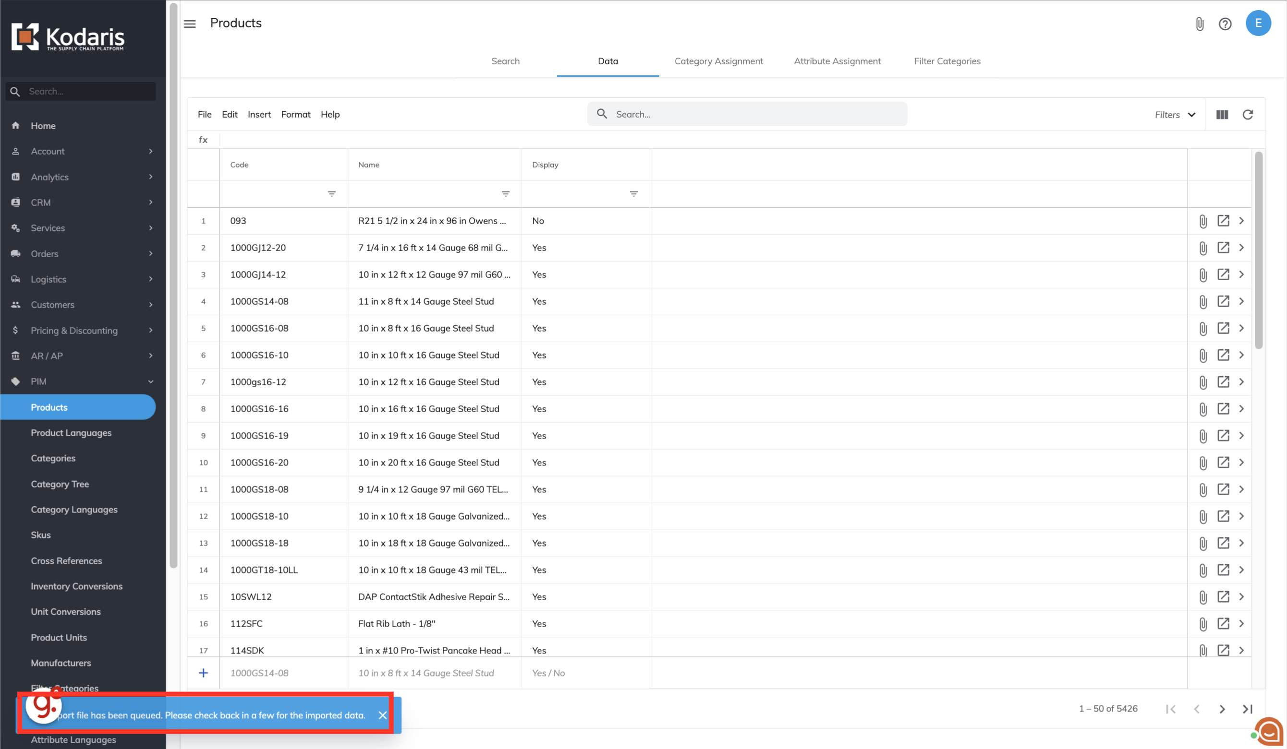
Task: Open Category Tree in sidebar
Action: pos(60,484)
